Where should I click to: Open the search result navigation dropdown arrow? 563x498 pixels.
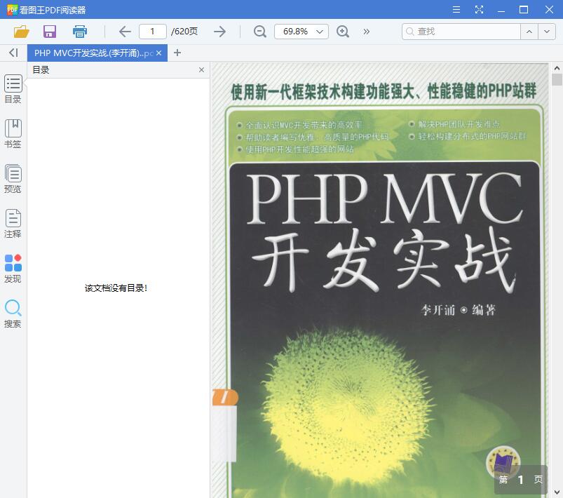pyautogui.click(x=548, y=32)
